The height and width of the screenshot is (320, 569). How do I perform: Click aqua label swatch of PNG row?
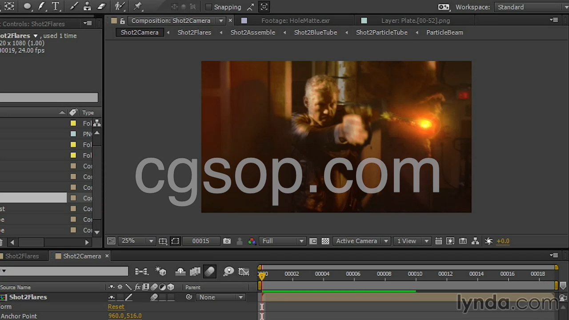[x=73, y=134]
